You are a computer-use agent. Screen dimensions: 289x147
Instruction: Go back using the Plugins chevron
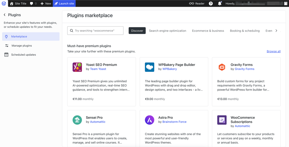coord(5,15)
